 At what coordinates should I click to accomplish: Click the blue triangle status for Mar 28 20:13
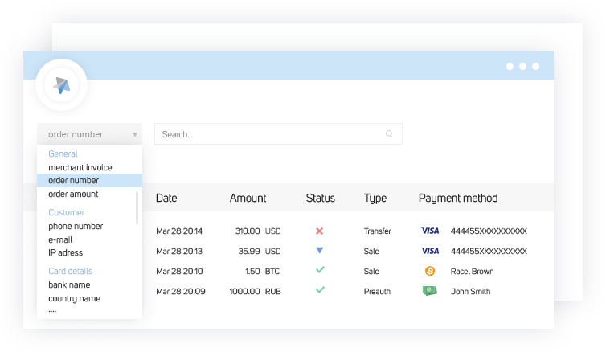tap(320, 251)
